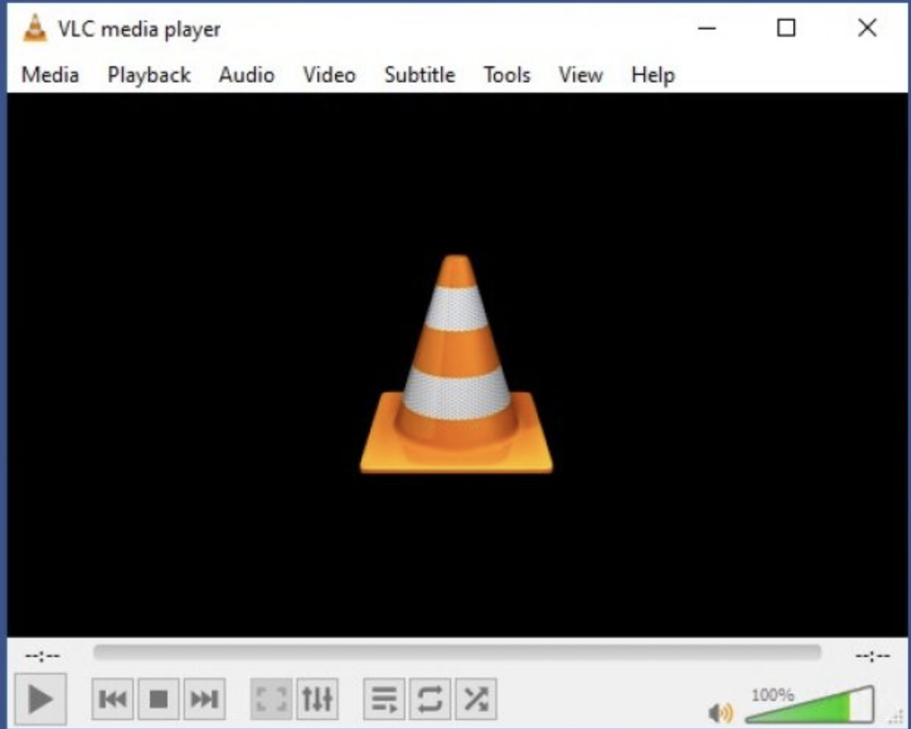Toggle random shuffle playback
The image size is (911, 729).
(475, 699)
